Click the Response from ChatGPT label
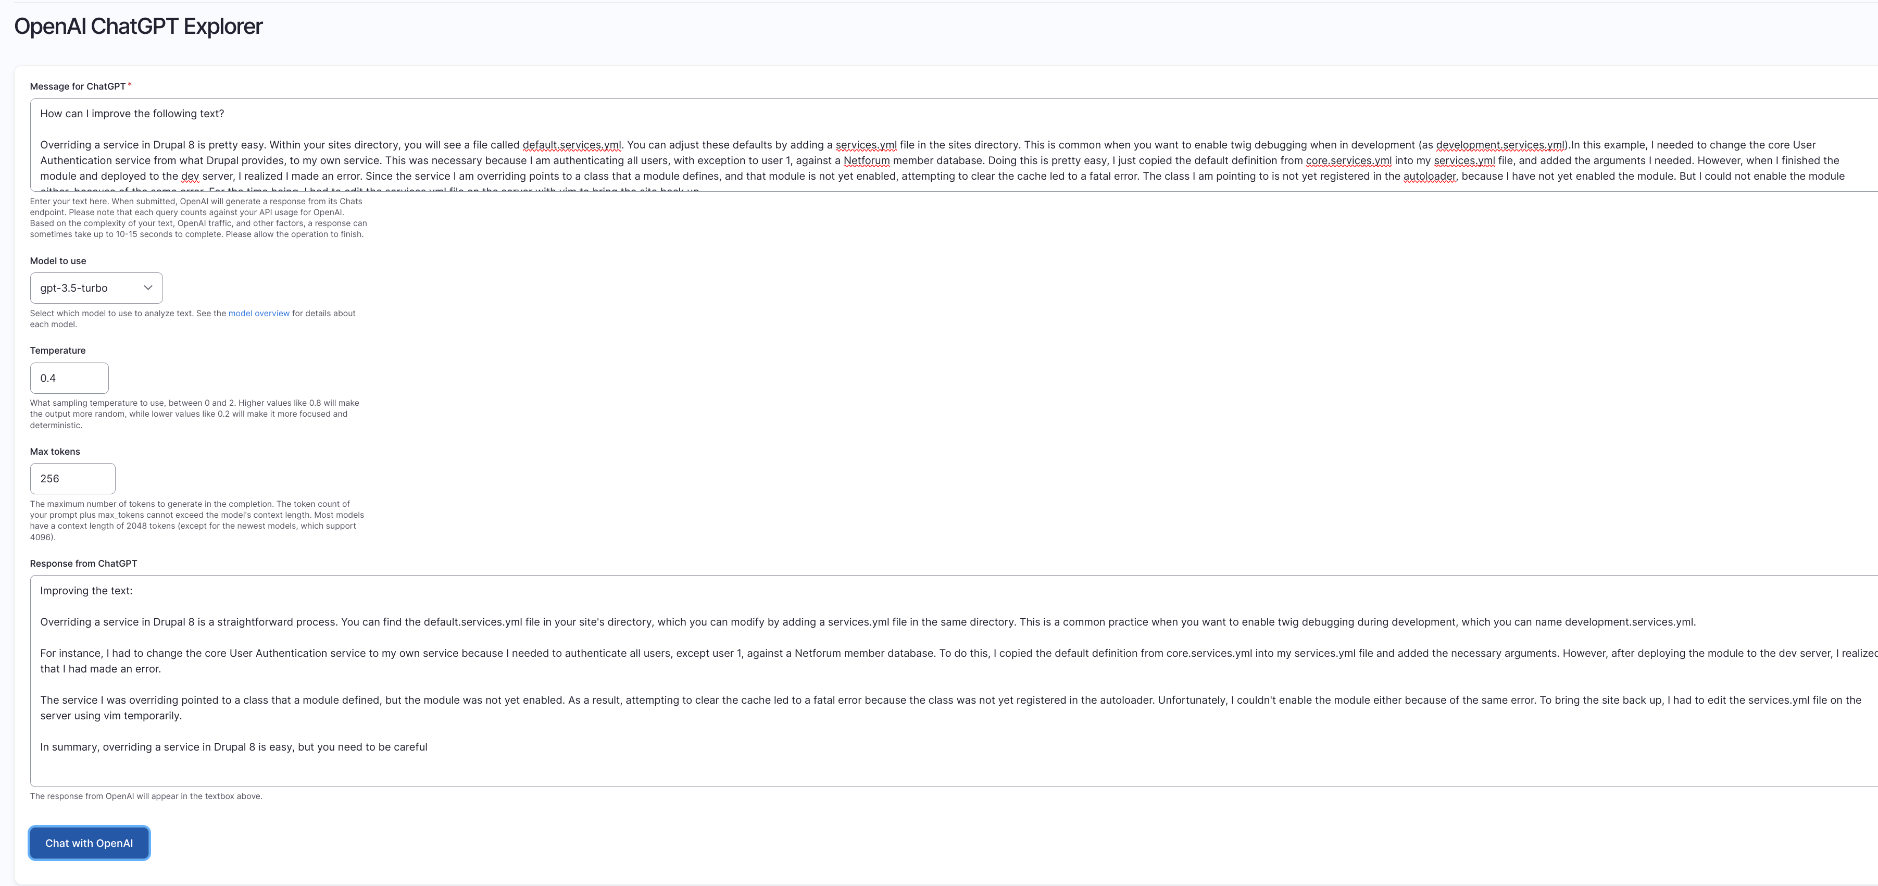Screen dimensions: 1878x886 click(x=83, y=564)
